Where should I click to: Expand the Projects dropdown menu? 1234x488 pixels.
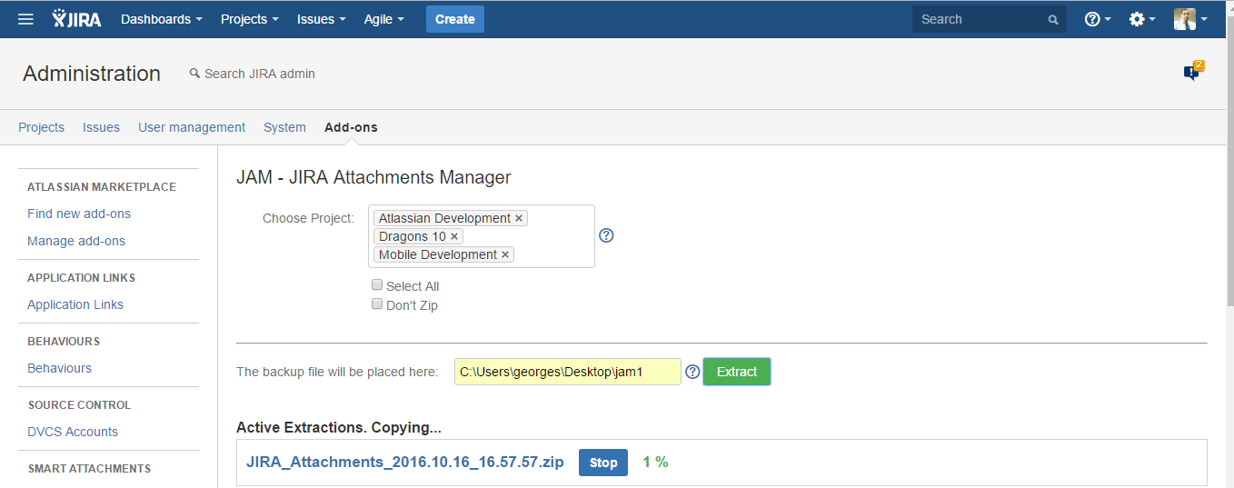coord(249,19)
